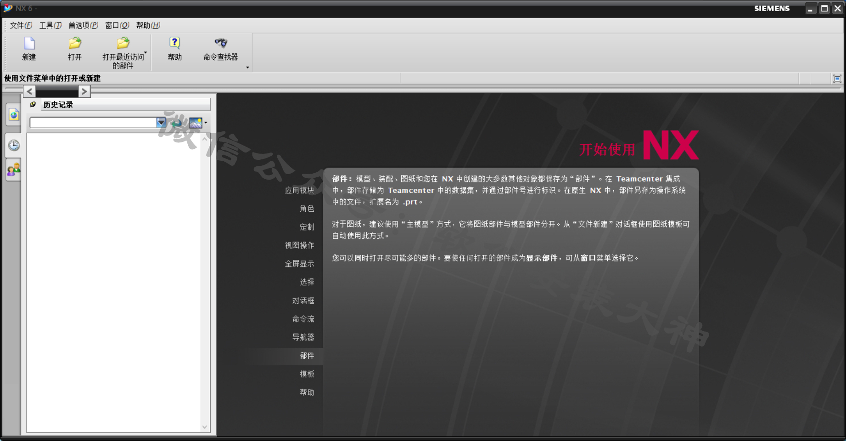Select the 对话框 welcome topic
Viewport: 846px width, 441px height.
303,300
